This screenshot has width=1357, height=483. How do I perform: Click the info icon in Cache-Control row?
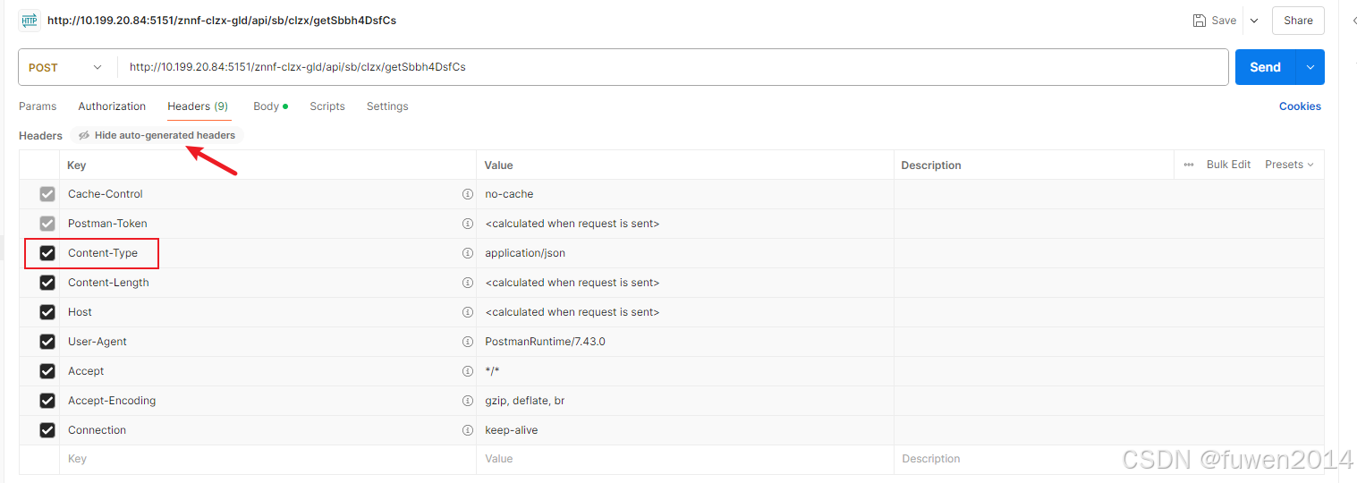pyautogui.click(x=467, y=194)
